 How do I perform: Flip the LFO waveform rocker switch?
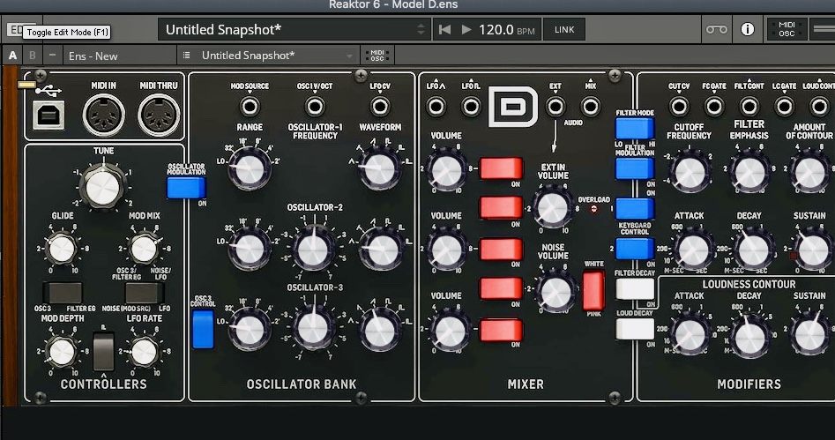tap(103, 351)
